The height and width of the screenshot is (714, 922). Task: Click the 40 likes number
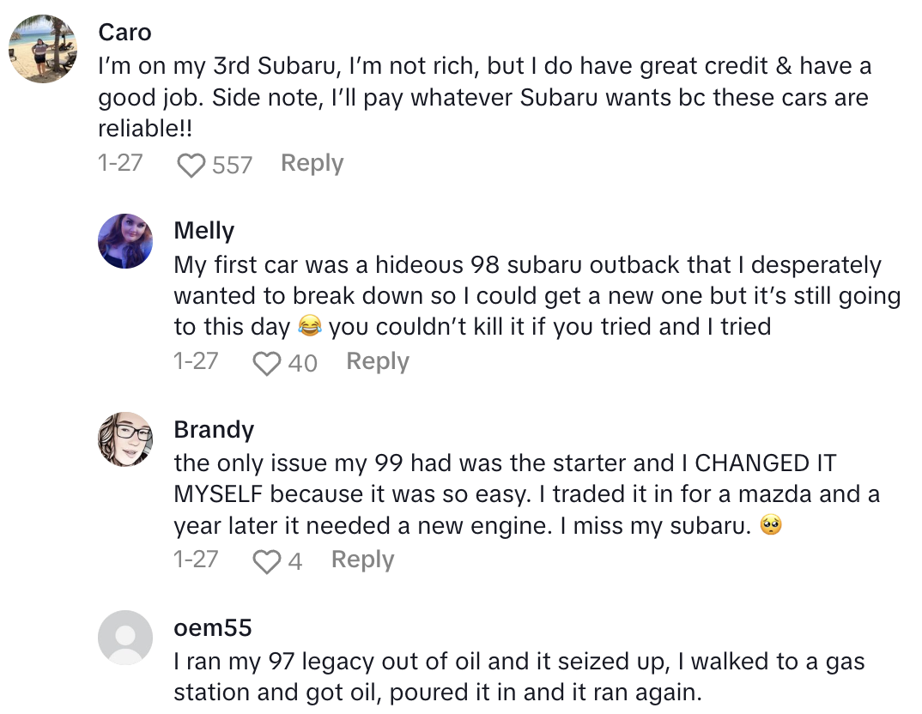coord(302,363)
